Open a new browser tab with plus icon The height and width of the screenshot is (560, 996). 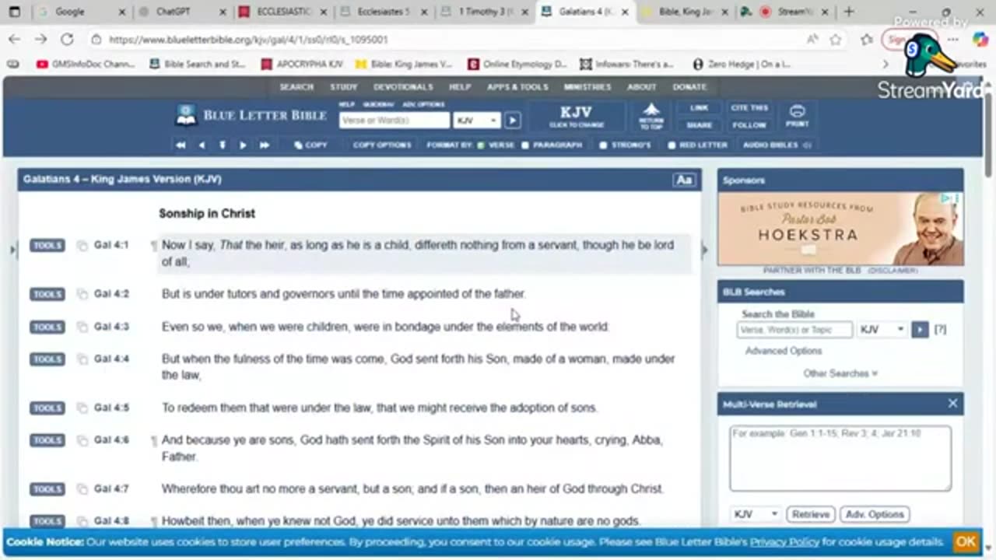pos(848,12)
